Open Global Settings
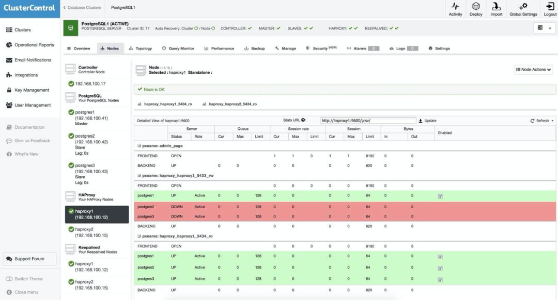 [523, 9]
